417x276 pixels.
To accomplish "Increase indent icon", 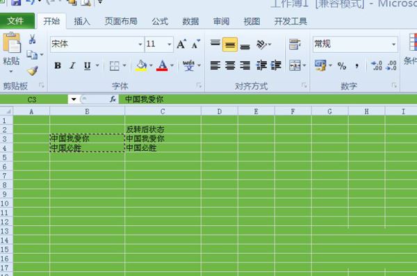I will click(x=276, y=65).
